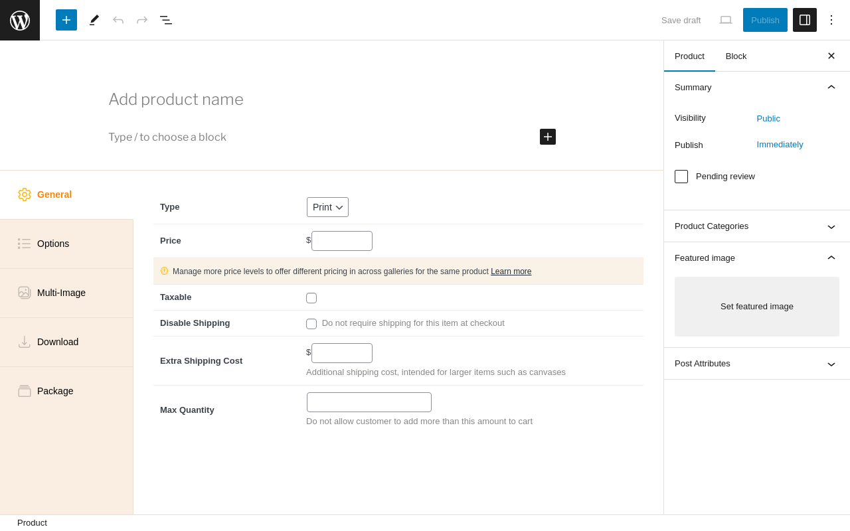Open the block inserter plus button
The image size is (850, 531).
tap(66, 20)
